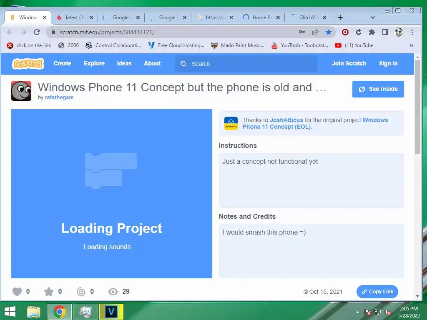Open the About page
The height and width of the screenshot is (320, 427).
click(x=152, y=63)
